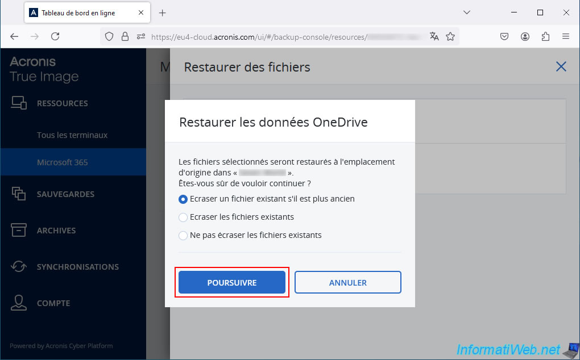The width and height of the screenshot is (580, 360).
Task: Go forward with the browser forward arrow
Action: [x=35, y=36]
